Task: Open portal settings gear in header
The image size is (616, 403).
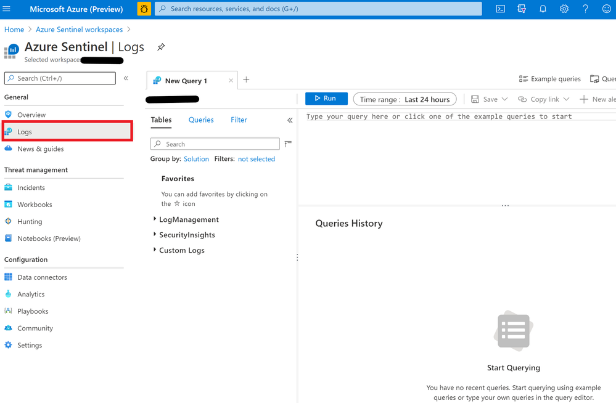Action: click(564, 9)
